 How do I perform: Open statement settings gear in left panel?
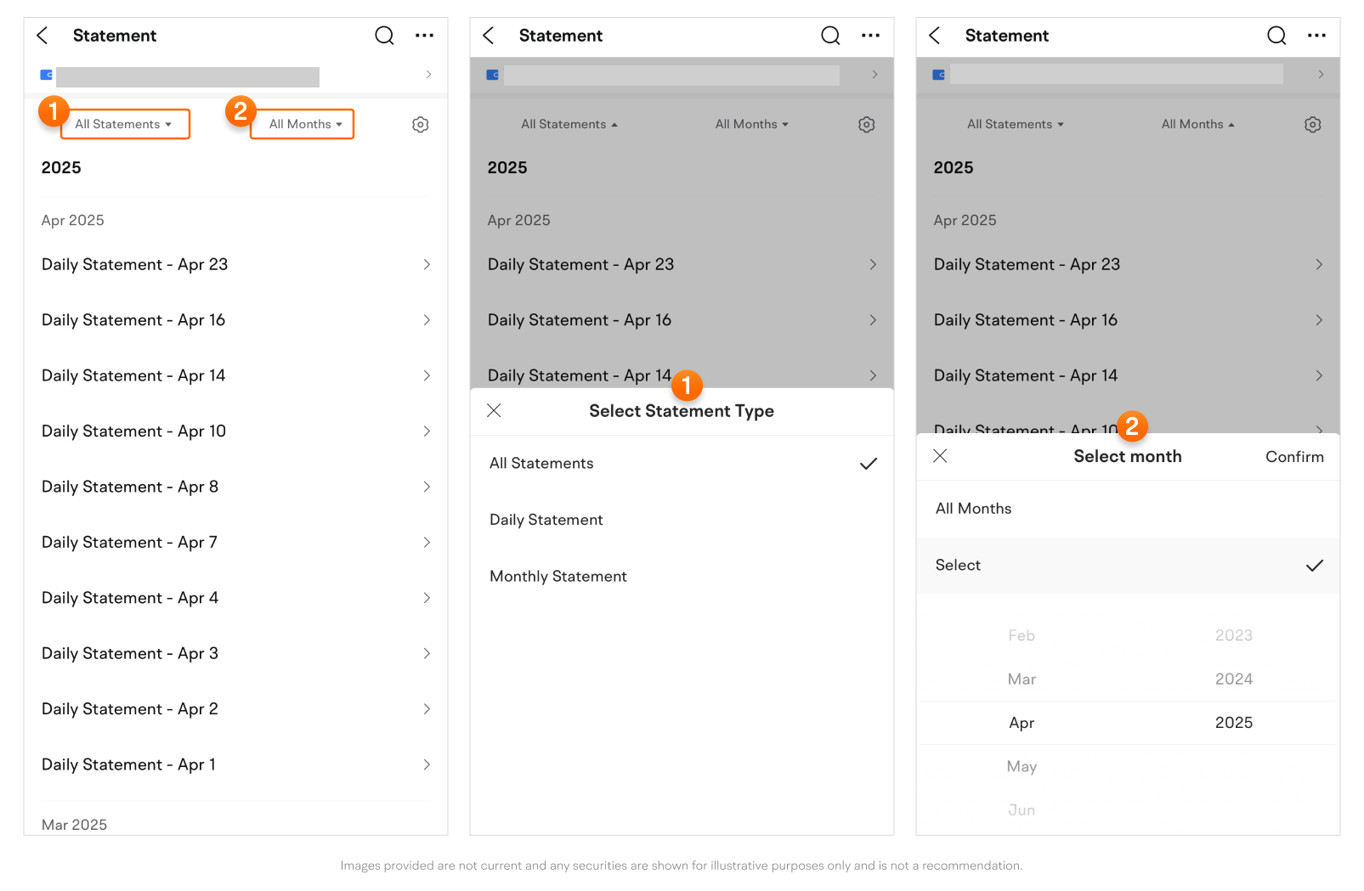[x=420, y=125]
